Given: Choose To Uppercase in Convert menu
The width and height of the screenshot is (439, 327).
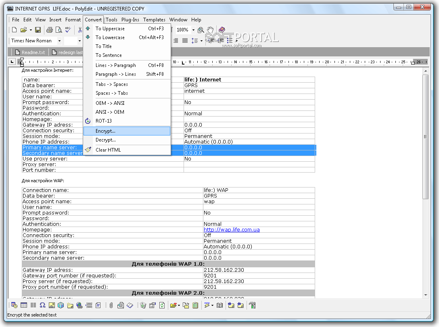Looking at the screenshot, I should coord(127,29).
